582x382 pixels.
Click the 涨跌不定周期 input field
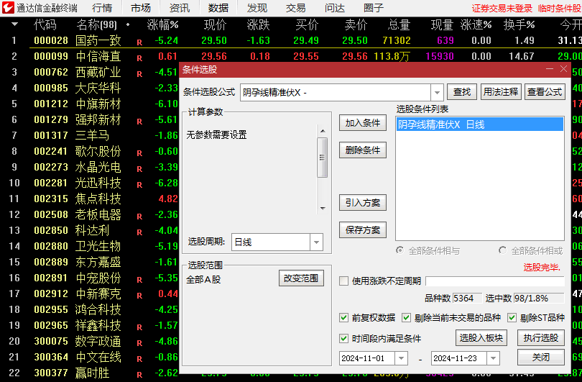(495, 281)
